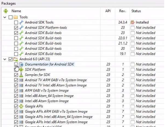This screenshot has height=127, width=165.
Task: Click the Documentation for Android SDK icon
Action: 21,64
